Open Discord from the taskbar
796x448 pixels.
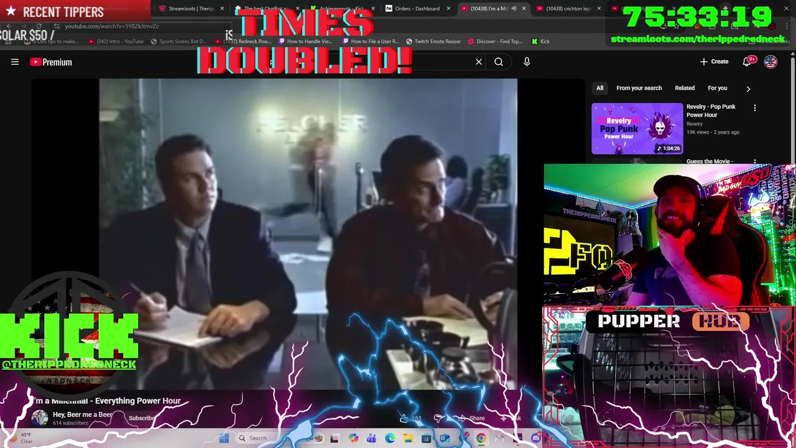pyautogui.click(x=536, y=438)
